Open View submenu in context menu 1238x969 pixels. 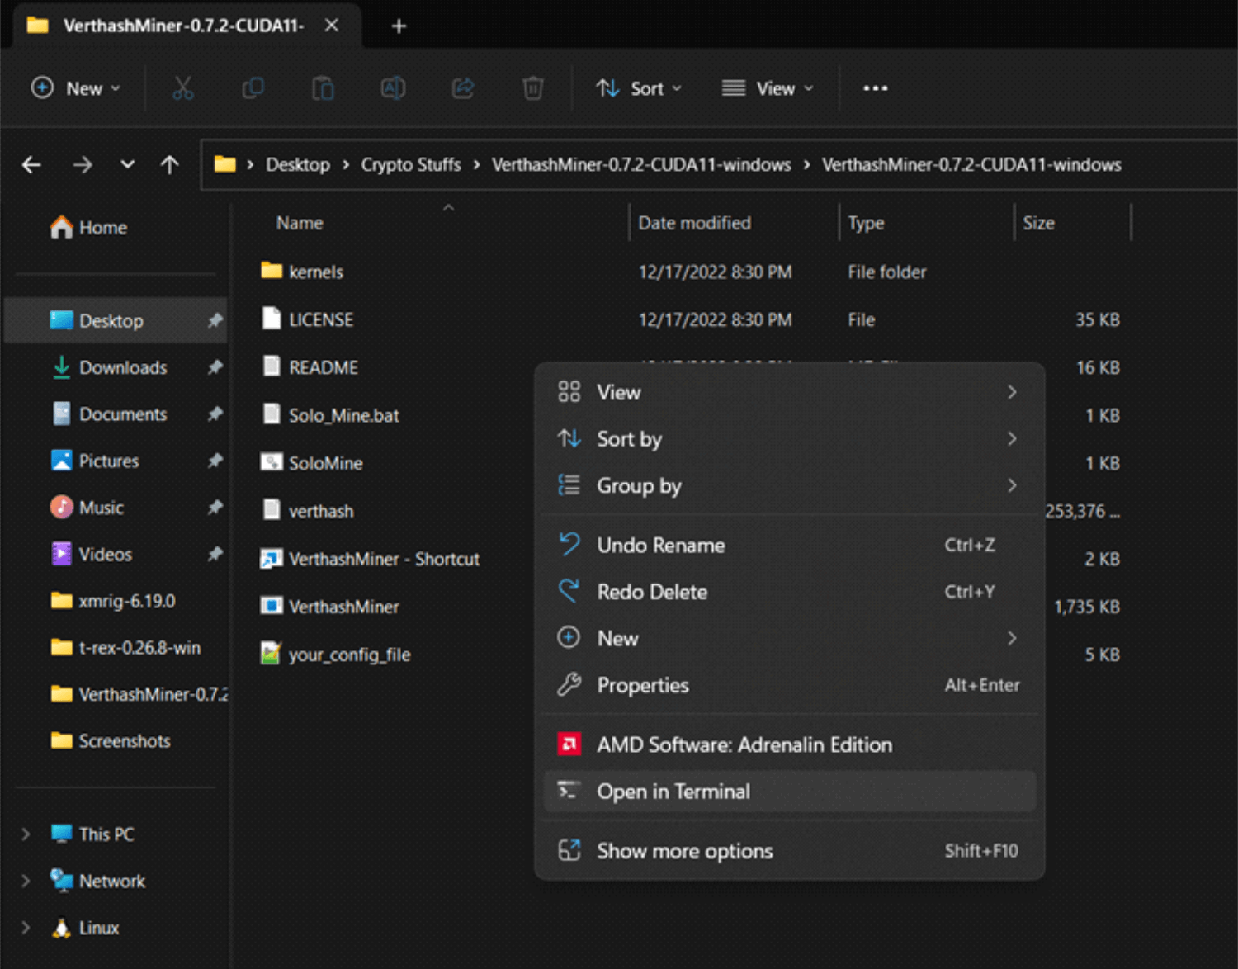[x=789, y=392]
